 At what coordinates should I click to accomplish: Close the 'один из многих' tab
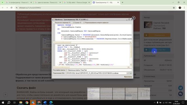pos(60,3)
